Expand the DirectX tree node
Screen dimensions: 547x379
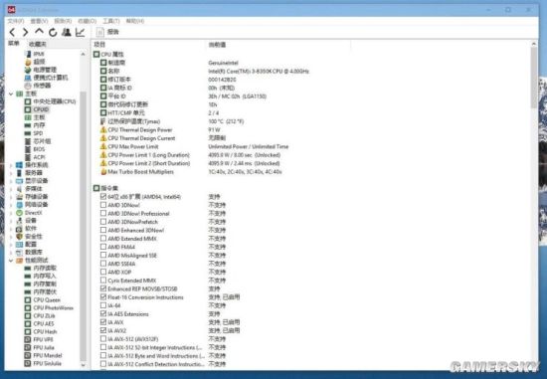(11, 213)
